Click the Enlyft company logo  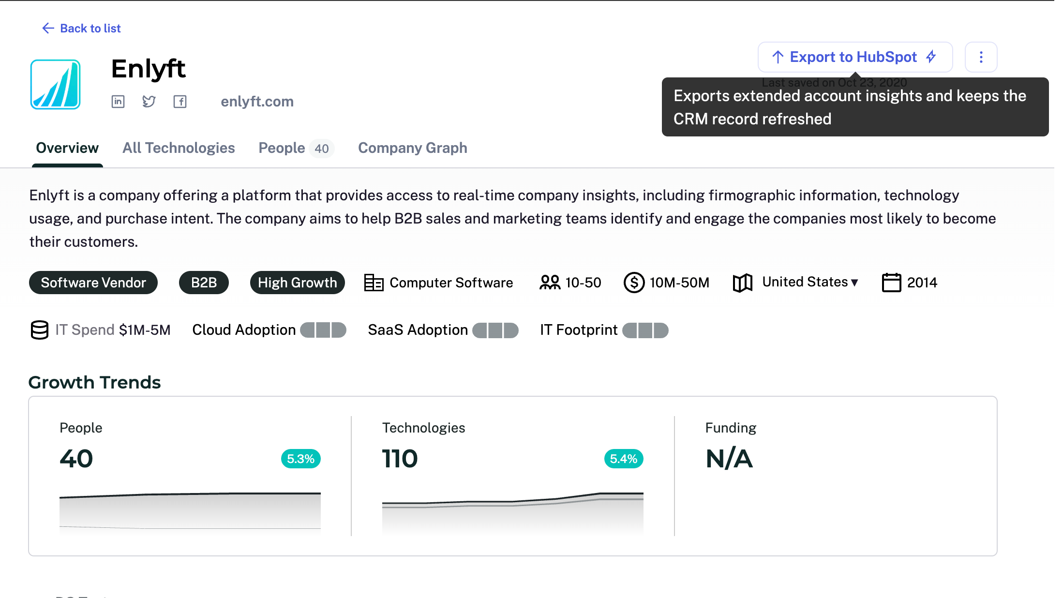click(x=56, y=85)
